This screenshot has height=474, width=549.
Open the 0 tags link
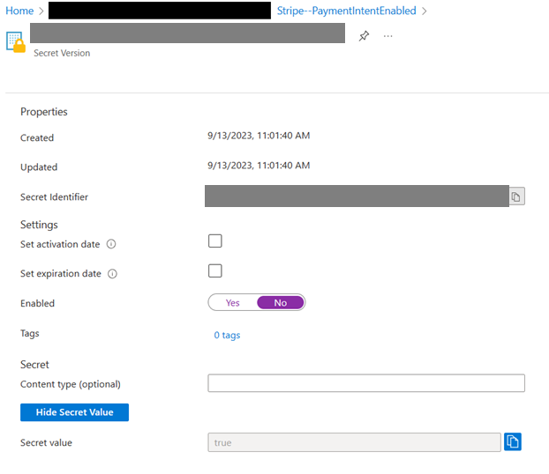[x=227, y=335]
